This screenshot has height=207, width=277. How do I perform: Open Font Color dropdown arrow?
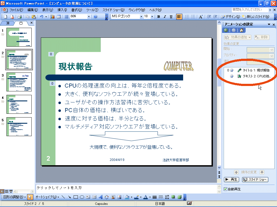click(150, 197)
